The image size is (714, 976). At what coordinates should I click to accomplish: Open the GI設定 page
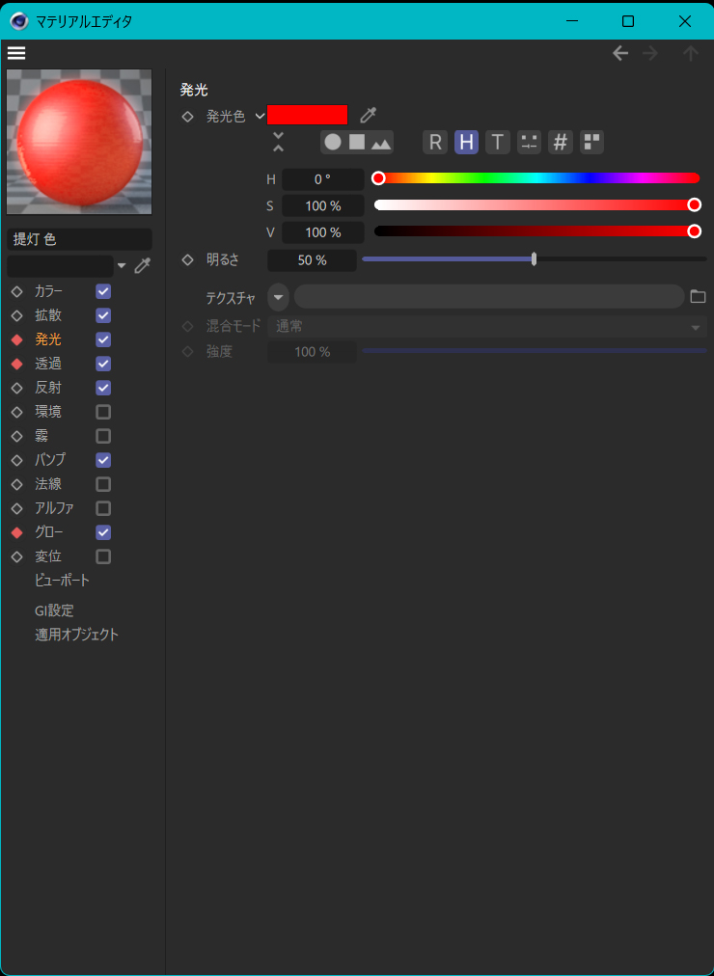[54, 610]
